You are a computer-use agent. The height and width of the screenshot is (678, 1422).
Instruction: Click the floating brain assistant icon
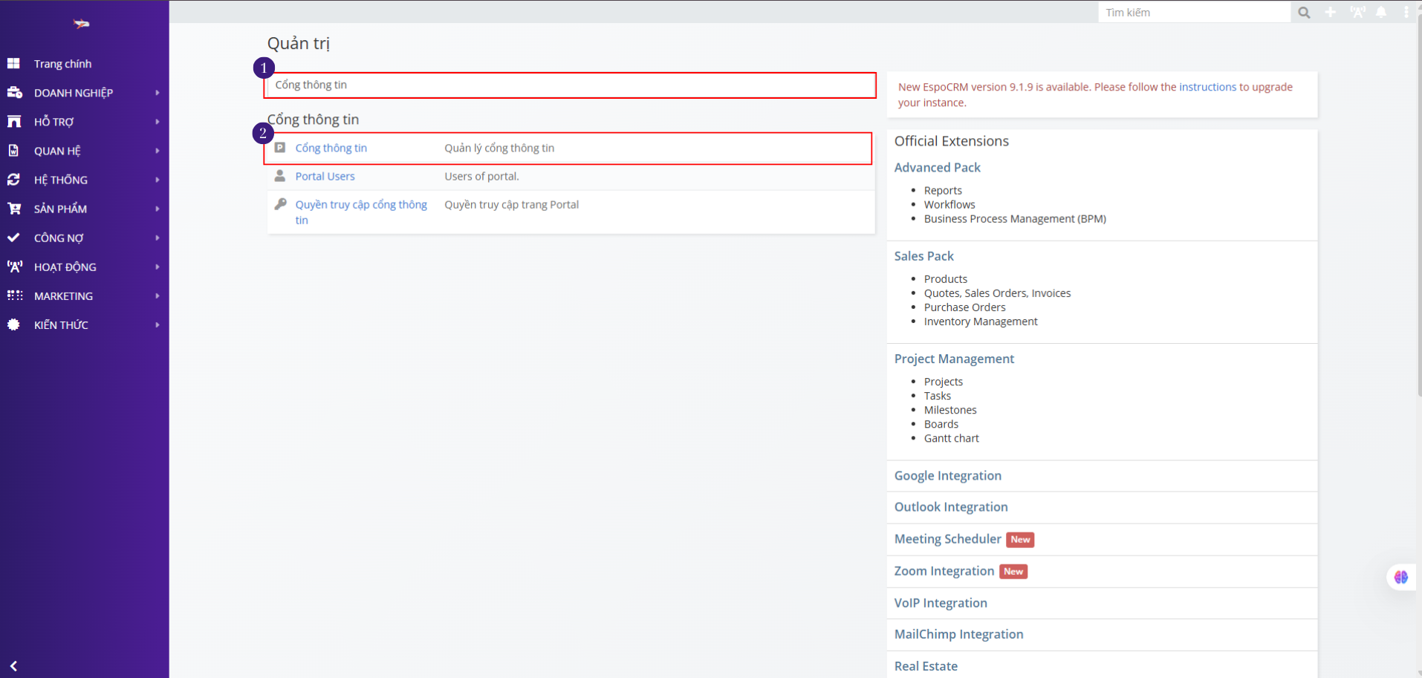(1400, 577)
